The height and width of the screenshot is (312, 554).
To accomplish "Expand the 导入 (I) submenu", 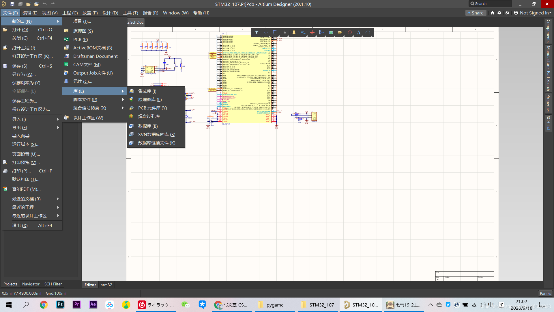I will tap(31, 119).
